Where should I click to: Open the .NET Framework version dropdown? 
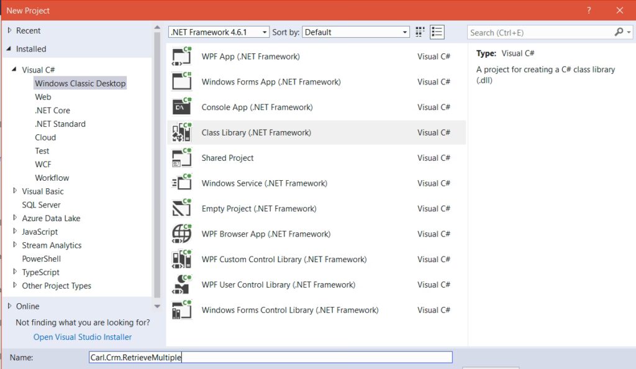tap(219, 32)
